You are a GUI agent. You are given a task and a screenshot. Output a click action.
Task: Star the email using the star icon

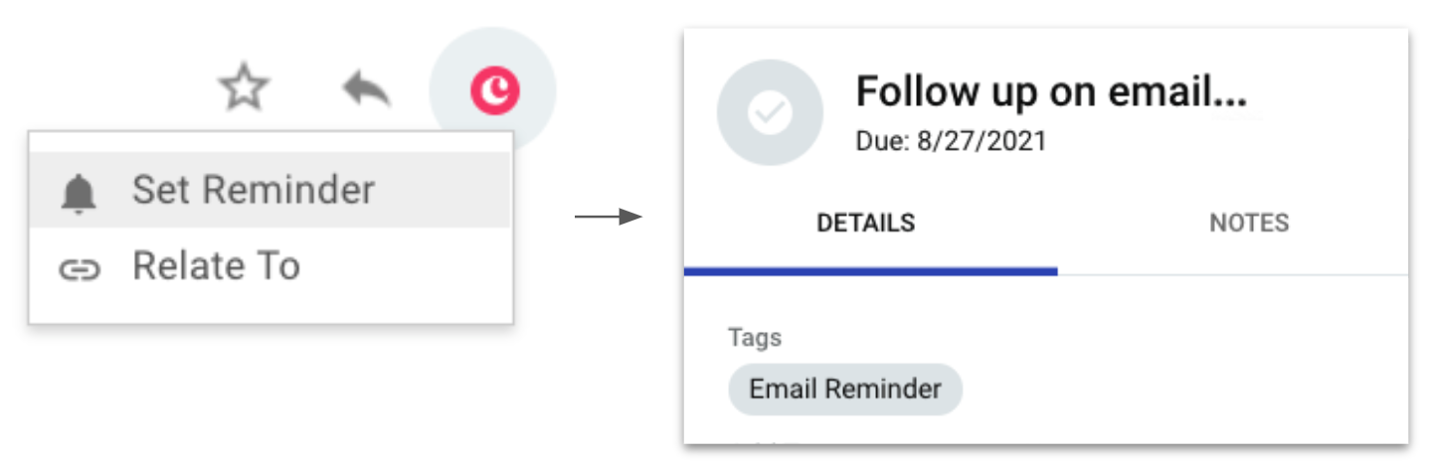(244, 88)
